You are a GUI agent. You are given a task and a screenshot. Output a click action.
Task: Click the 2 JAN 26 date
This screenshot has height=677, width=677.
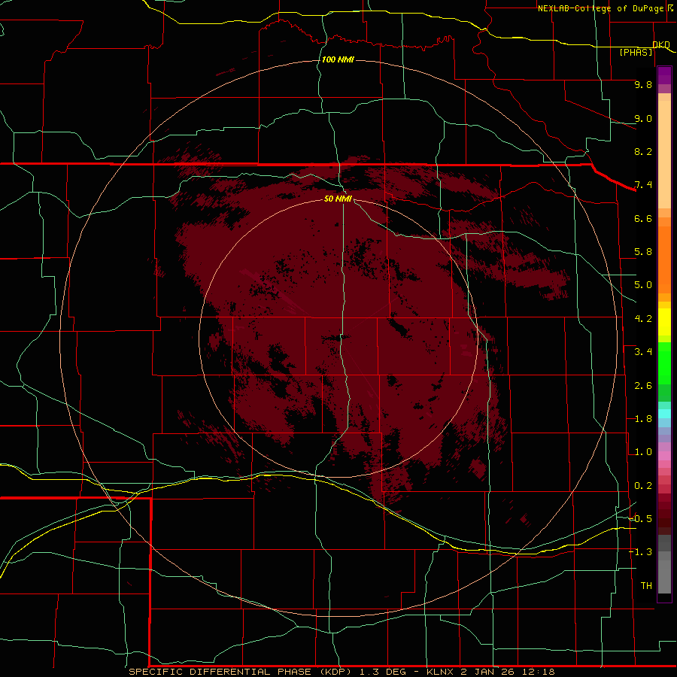[488, 672]
